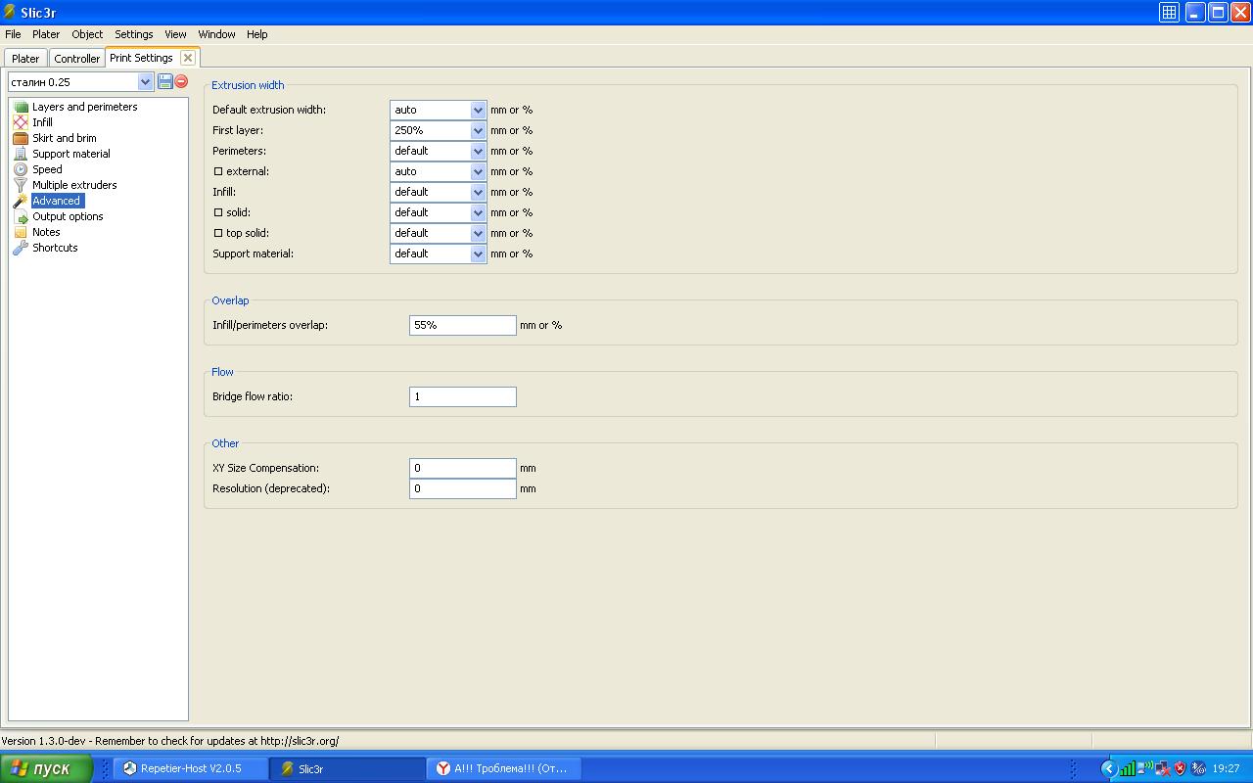Switch to the Controller tab
Screen dimensions: 1253x783
[76, 59]
